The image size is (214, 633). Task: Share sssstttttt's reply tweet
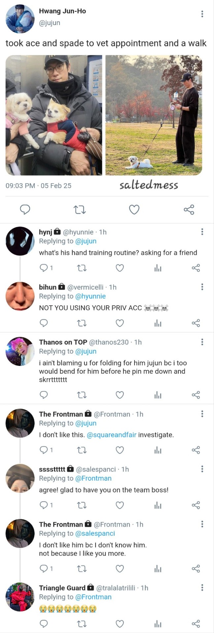point(196,505)
